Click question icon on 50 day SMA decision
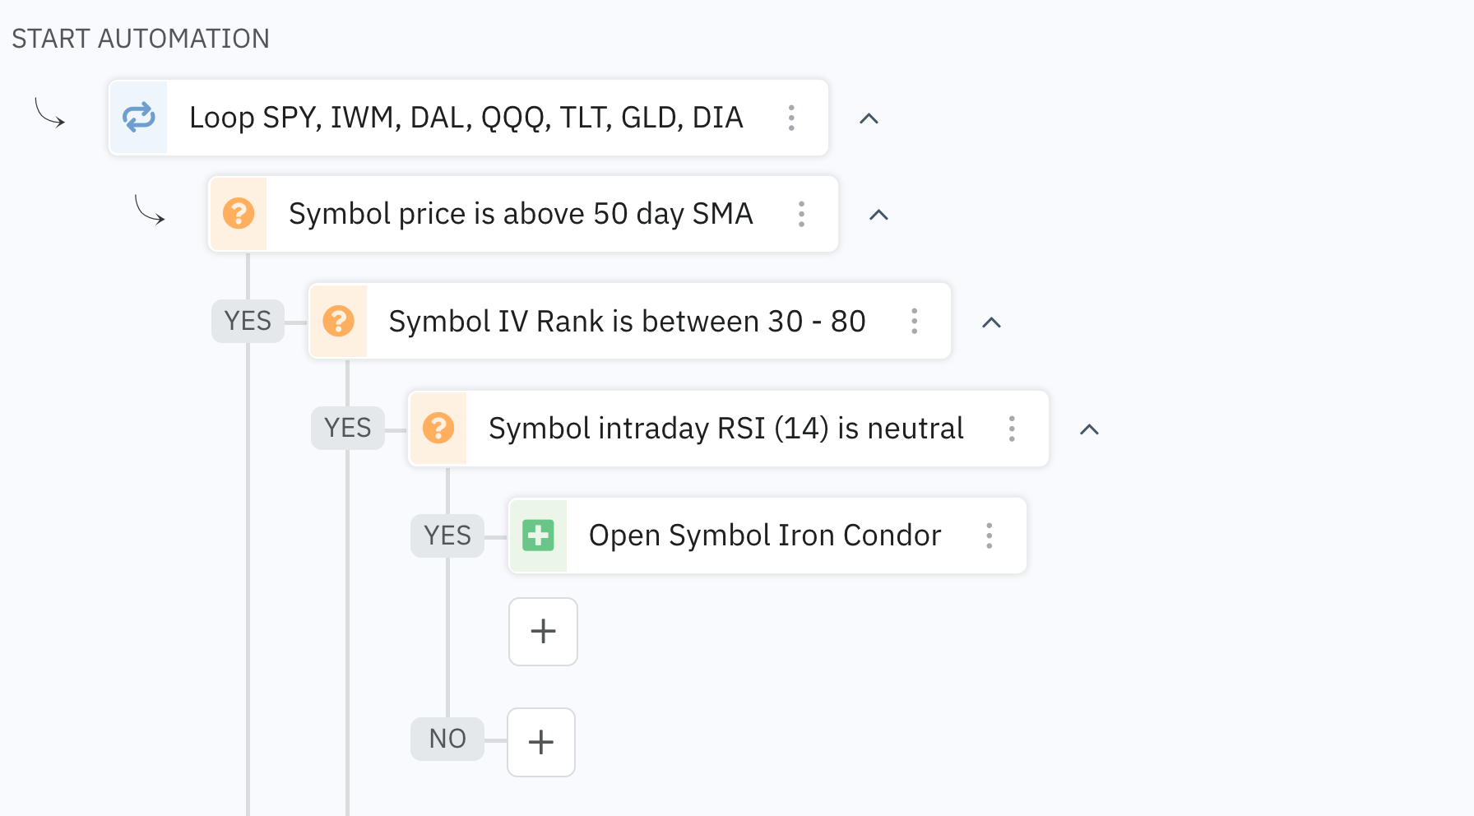 coord(239,214)
